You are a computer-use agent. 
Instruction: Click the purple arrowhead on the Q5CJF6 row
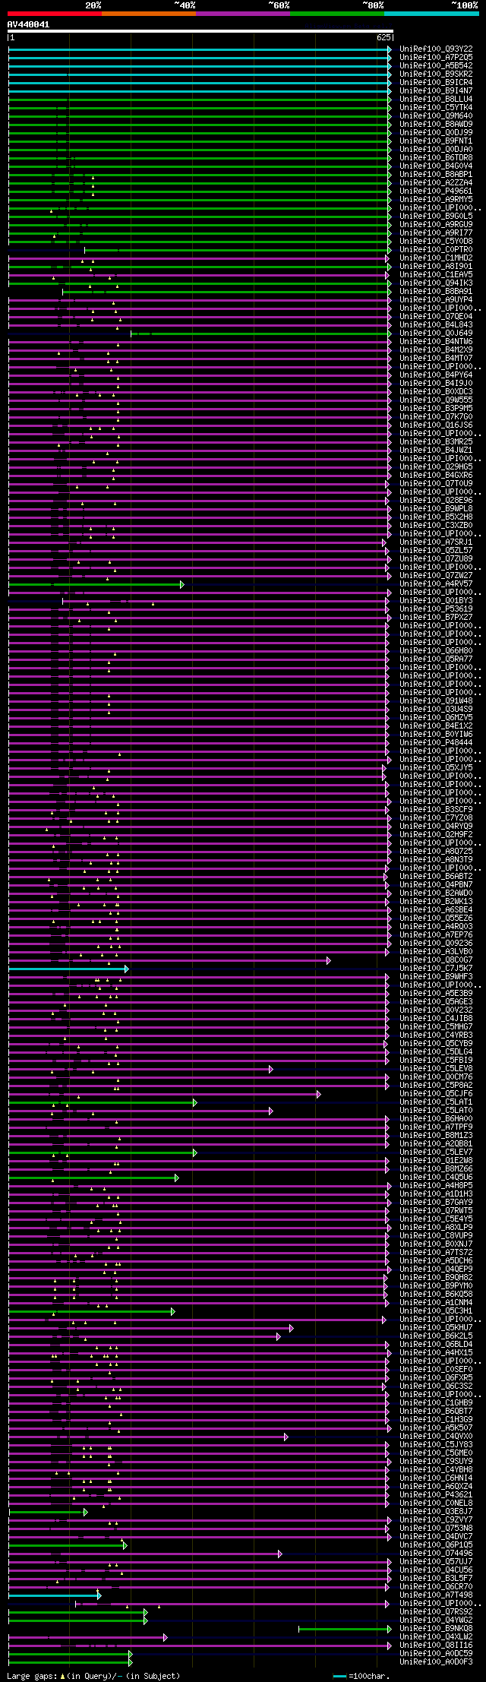318,1094
